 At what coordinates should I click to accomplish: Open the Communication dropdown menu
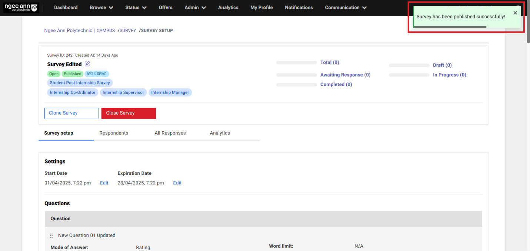[346, 7]
